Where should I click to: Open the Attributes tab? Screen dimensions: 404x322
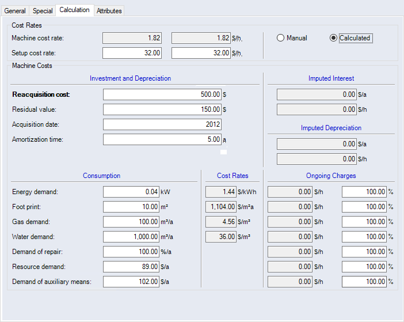[109, 11]
